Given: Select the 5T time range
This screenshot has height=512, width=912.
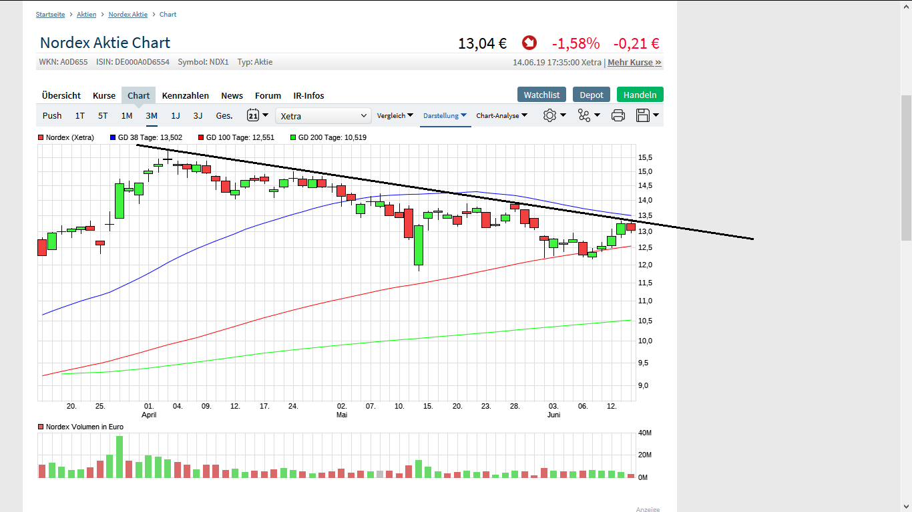Looking at the screenshot, I should click(x=103, y=115).
